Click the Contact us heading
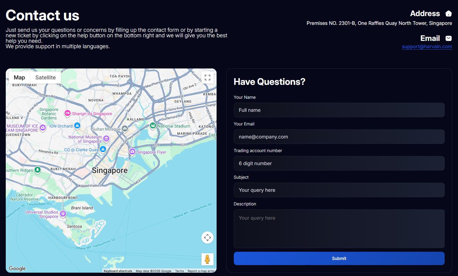This screenshot has width=458, height=276. (42, 15)
